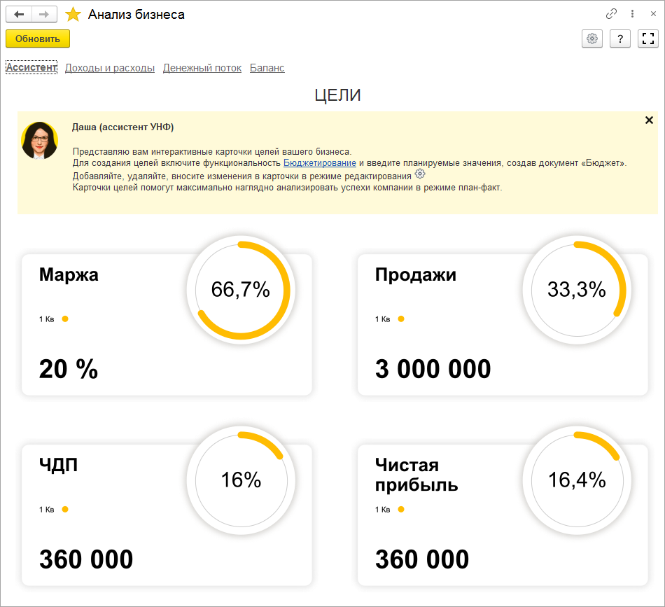Click the 360 000 value in ЧДП
The height and width of the screenshot is (607, 665).
pos(86,559)
